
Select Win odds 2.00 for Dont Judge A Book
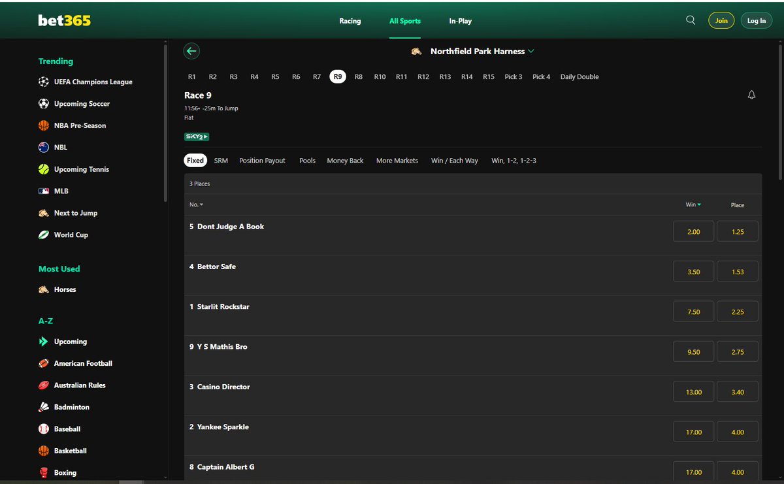(694, 231)
